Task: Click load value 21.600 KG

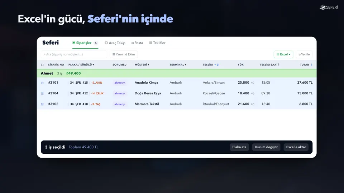Action: click(246, 104)
